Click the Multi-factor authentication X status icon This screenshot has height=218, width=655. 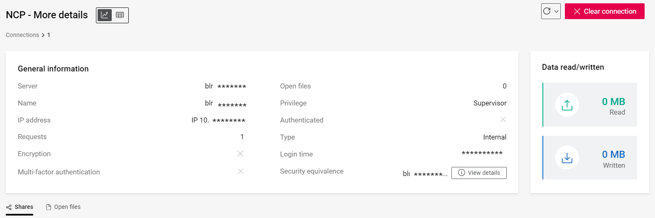point(240,171)
